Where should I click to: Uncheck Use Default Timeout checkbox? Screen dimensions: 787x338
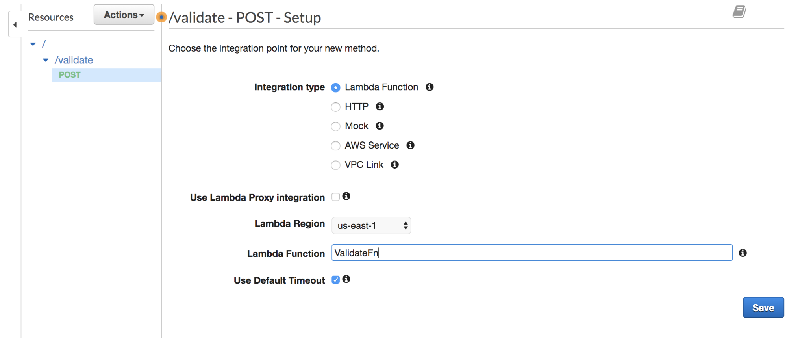335,280
